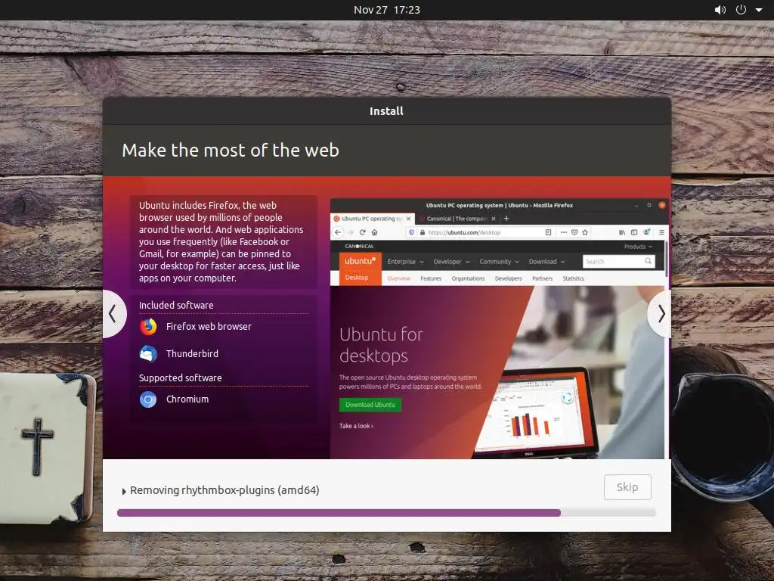Click the Removing rhythmbox-plugins status text
This screenshot has width=774, height=581.
coord(224,490)
